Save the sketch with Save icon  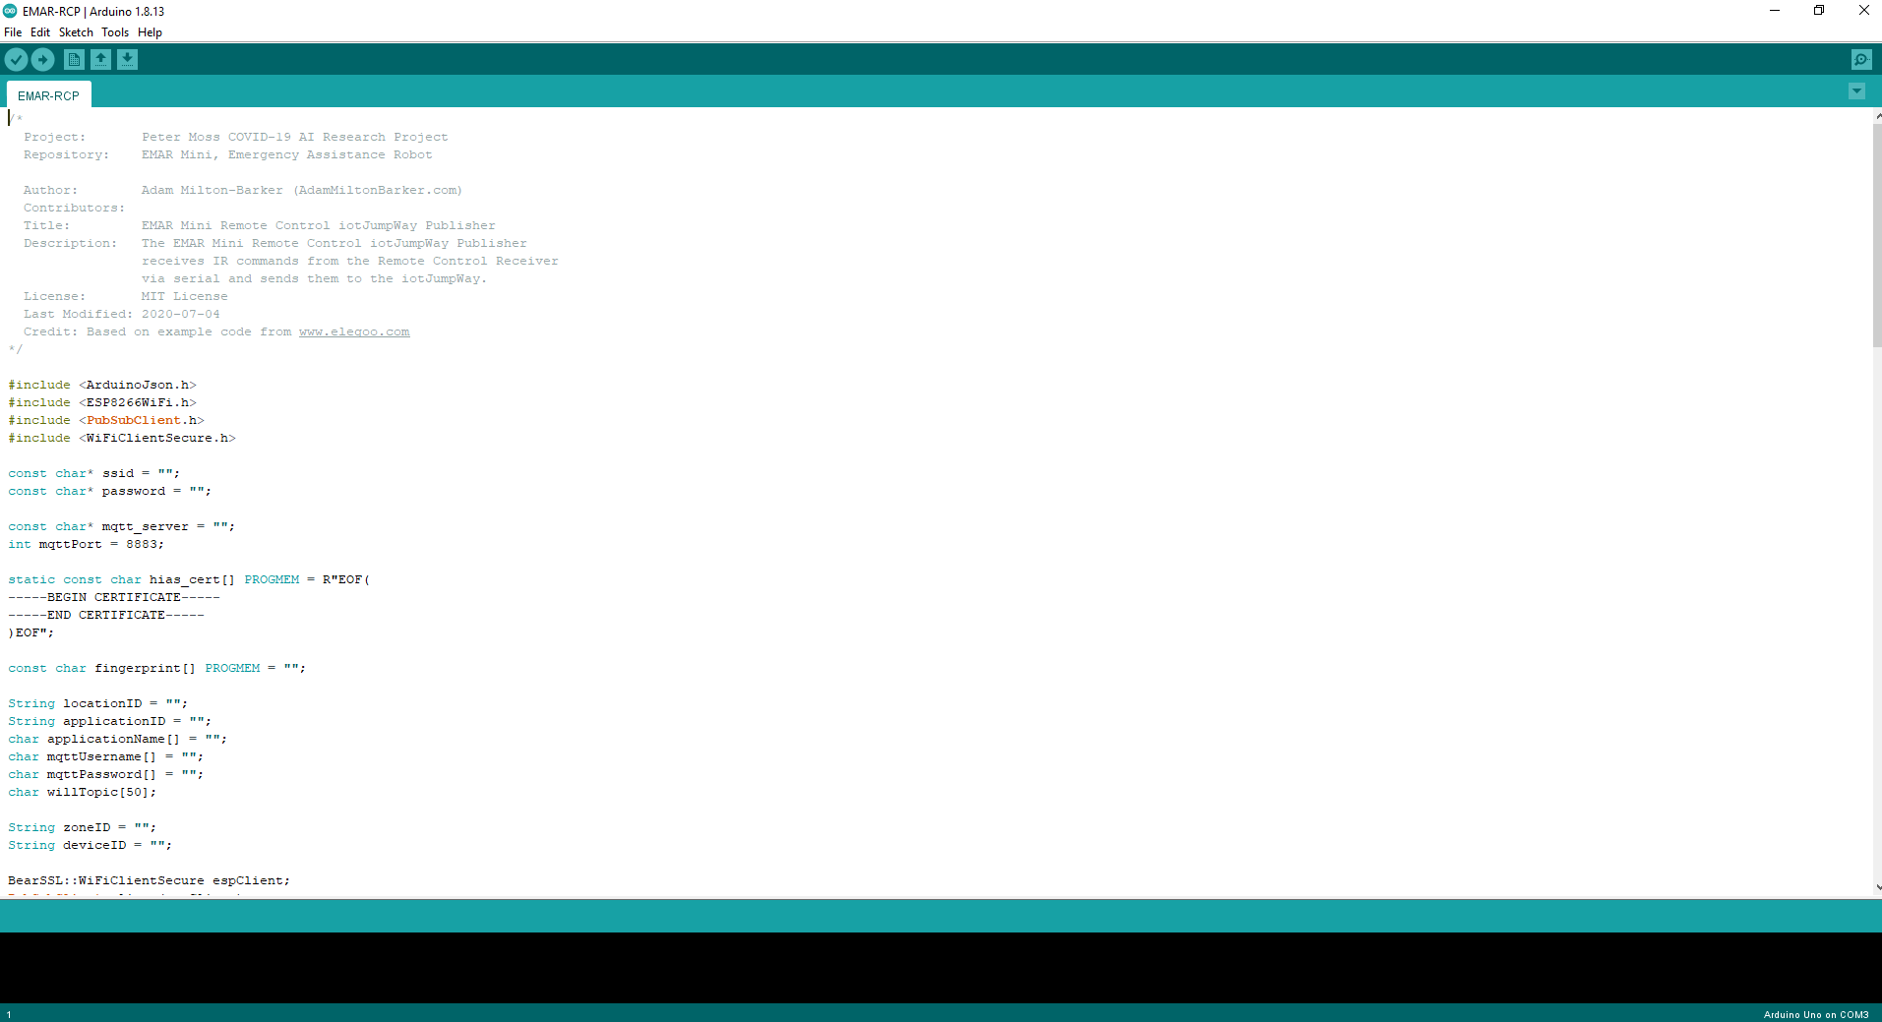pos(127,60)
